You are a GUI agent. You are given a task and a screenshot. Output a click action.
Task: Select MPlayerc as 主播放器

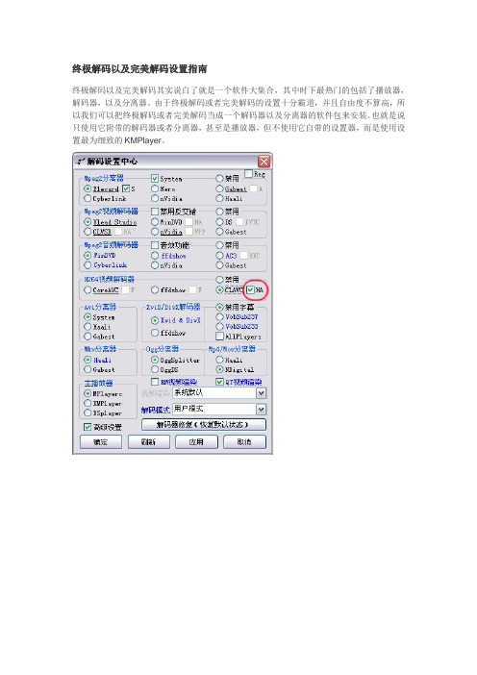pos(88,393)
